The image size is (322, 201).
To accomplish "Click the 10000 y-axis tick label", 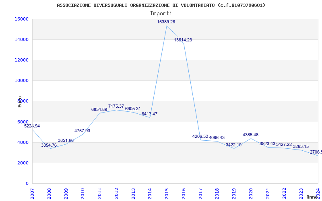I will point(21,80).
